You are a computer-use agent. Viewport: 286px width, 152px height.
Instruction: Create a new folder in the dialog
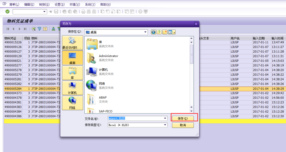pyautogui.click(x=165, y=32)
